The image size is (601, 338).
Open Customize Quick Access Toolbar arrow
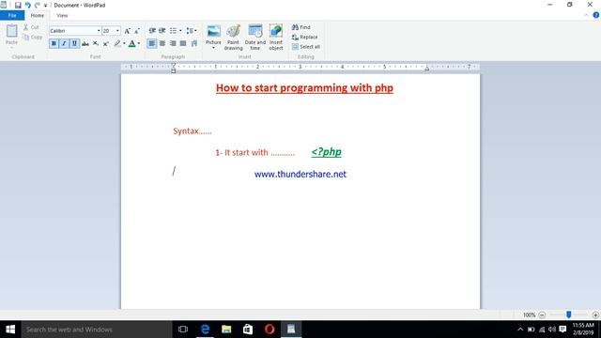(45, 6)
